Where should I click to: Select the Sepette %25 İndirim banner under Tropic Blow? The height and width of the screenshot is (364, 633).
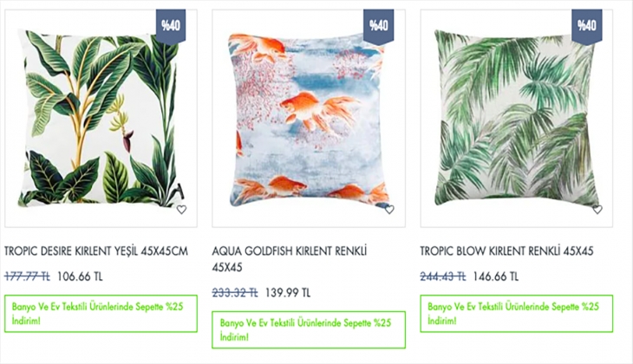(x=517, y=314)
